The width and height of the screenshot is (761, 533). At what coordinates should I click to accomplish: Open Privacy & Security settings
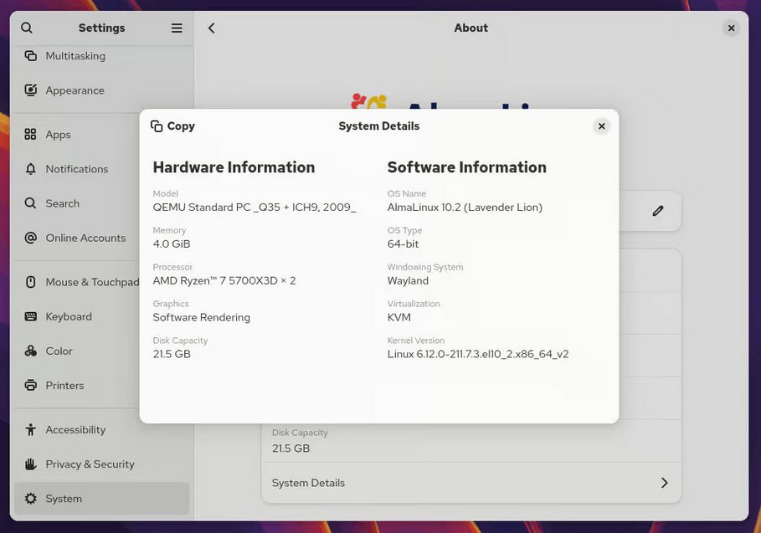click(101, 464)
